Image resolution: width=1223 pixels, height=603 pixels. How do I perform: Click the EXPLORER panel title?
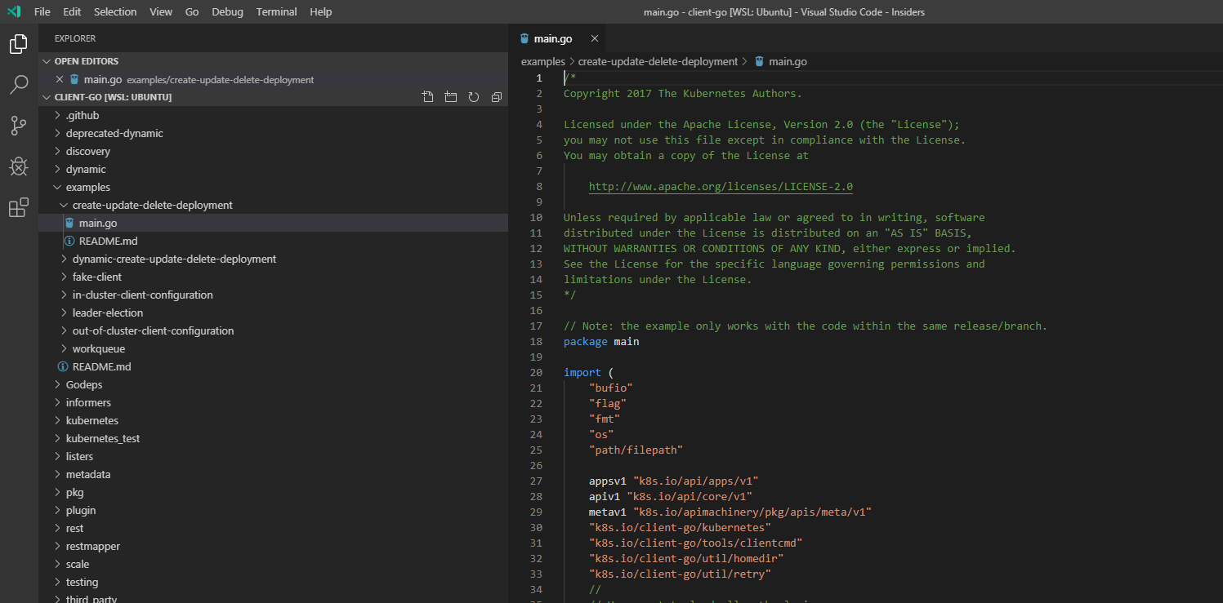pos(75,38)
